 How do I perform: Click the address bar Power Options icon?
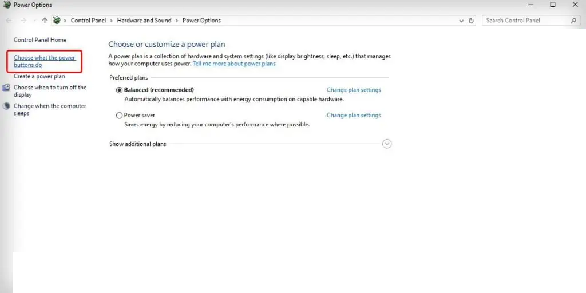[57, 21]
